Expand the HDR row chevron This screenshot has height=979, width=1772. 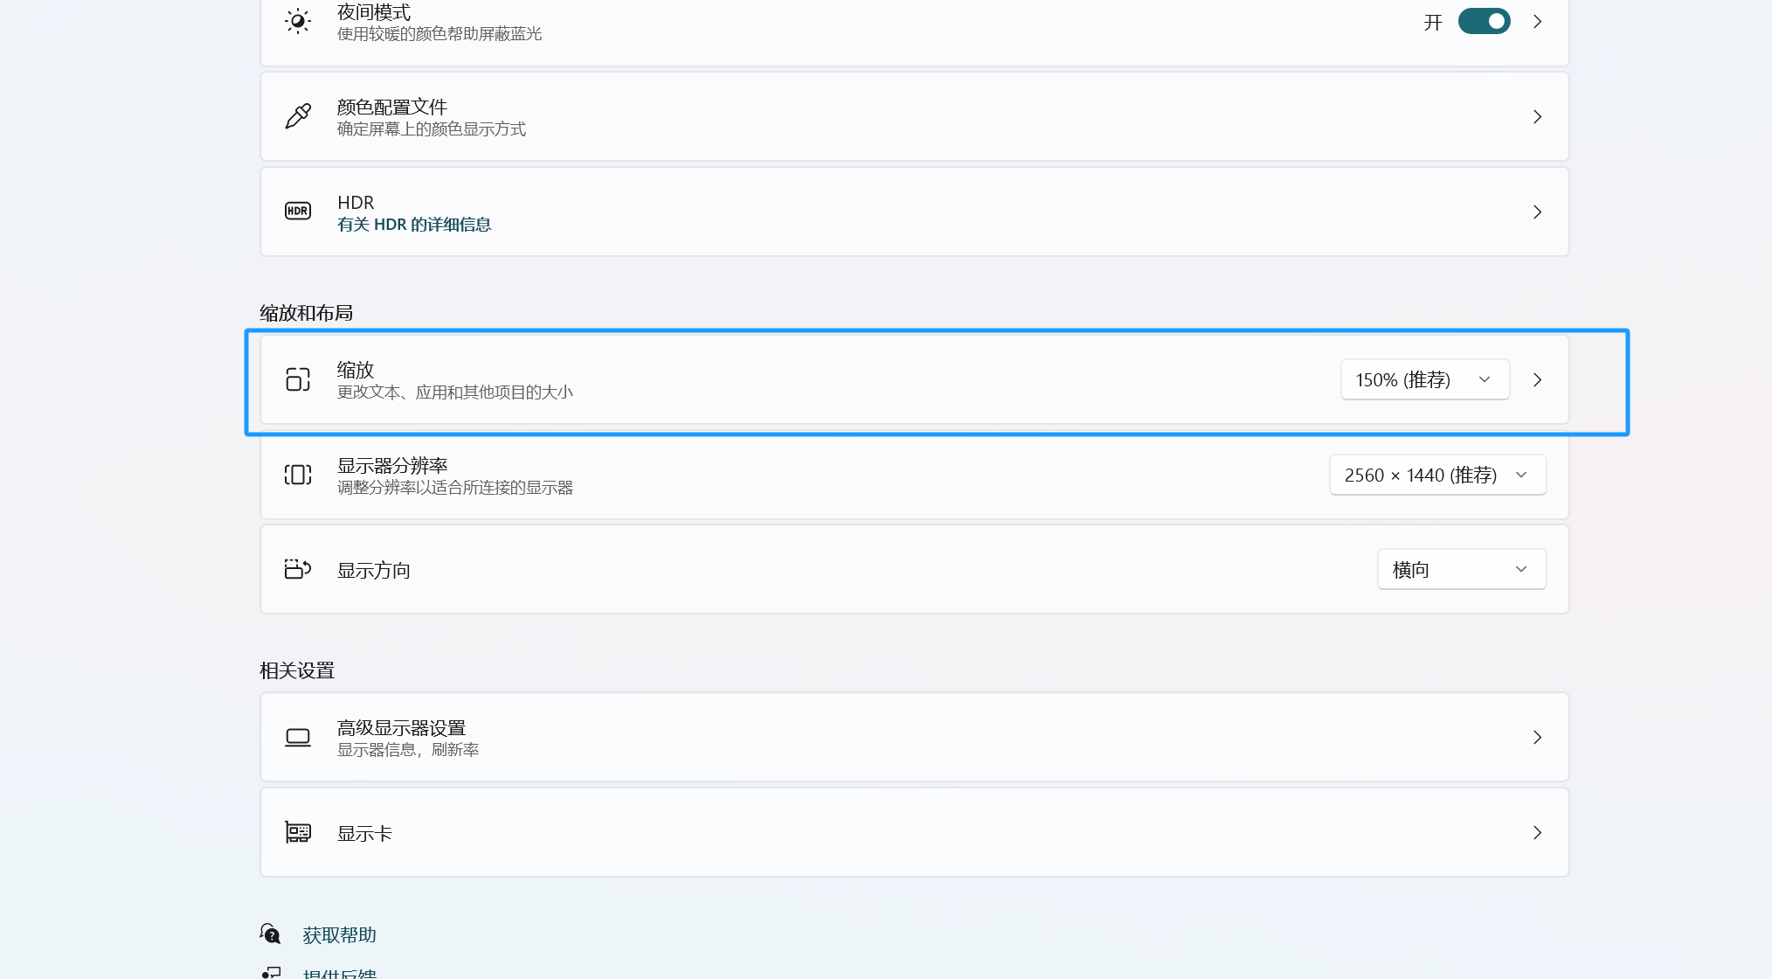click(x=1537, y=212)
